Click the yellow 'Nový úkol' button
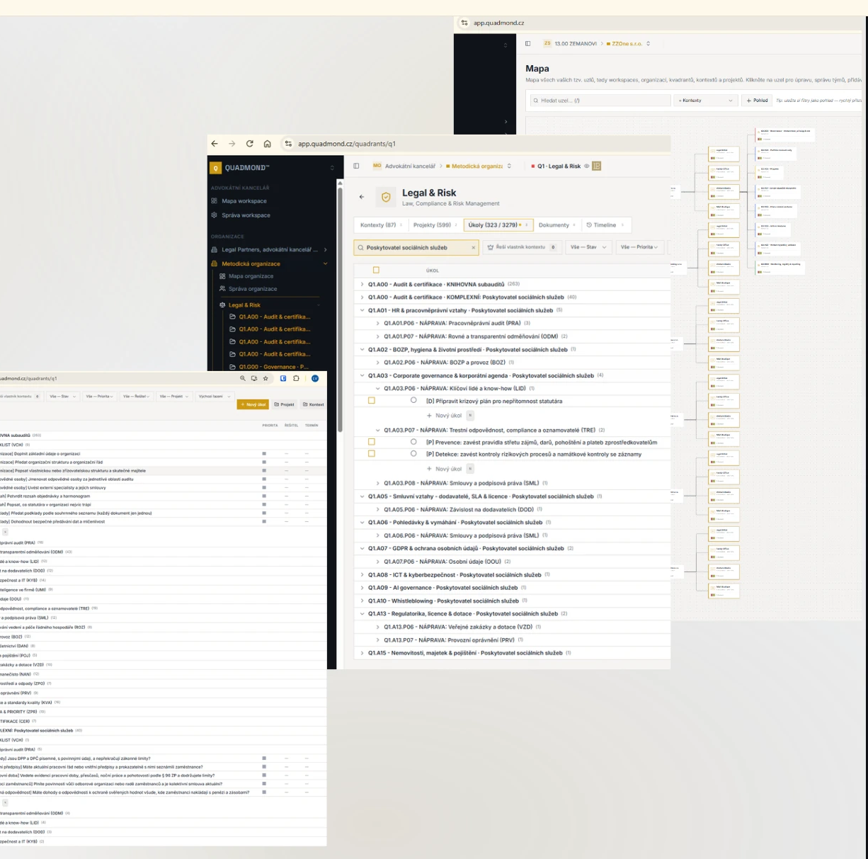 tap(253, 404)
